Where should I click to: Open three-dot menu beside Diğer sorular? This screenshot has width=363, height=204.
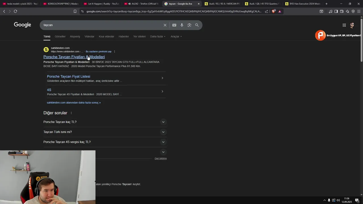coord(71,113)
